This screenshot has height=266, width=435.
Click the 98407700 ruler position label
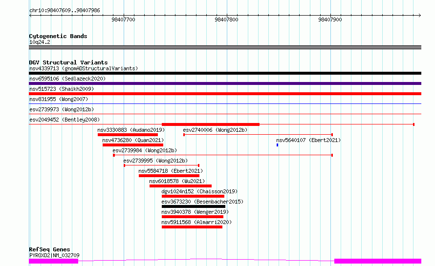(x=124, y=20)
